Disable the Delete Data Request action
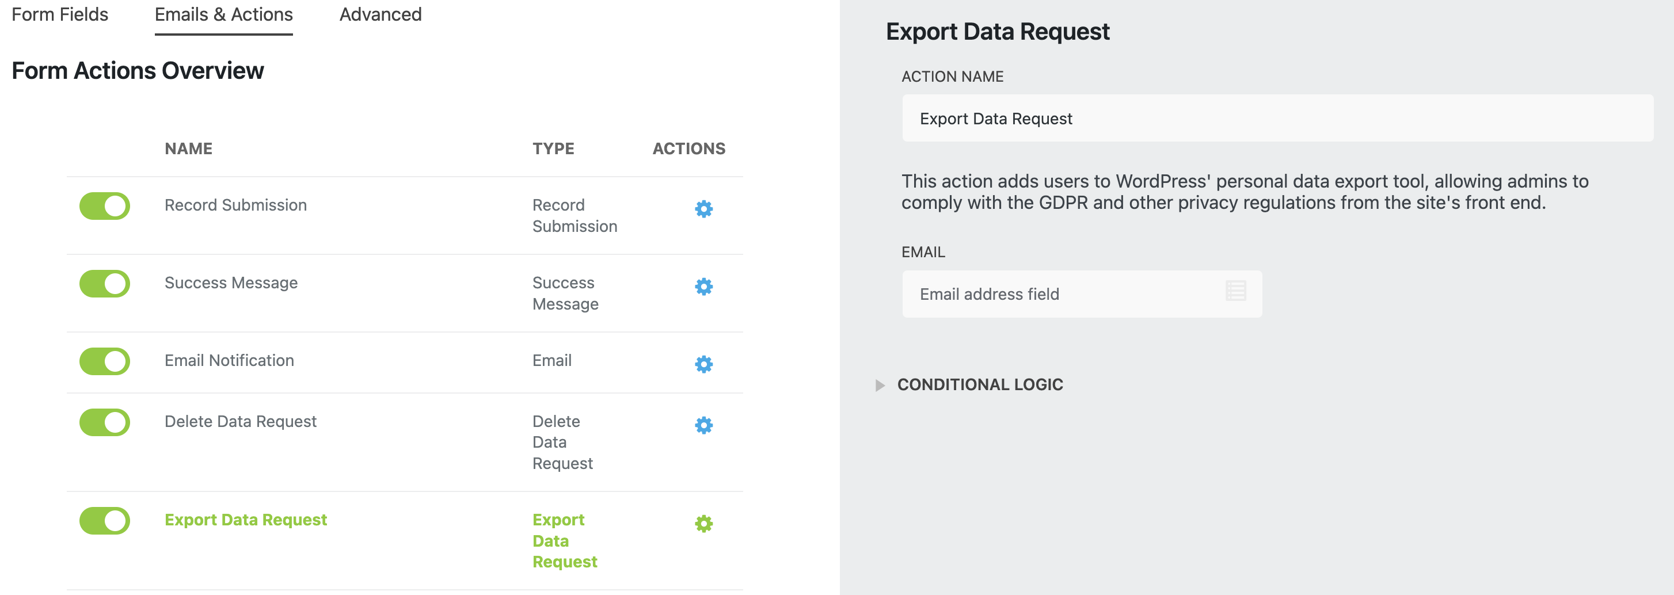This screenshot has width=1674, height=595. (105, 422)
